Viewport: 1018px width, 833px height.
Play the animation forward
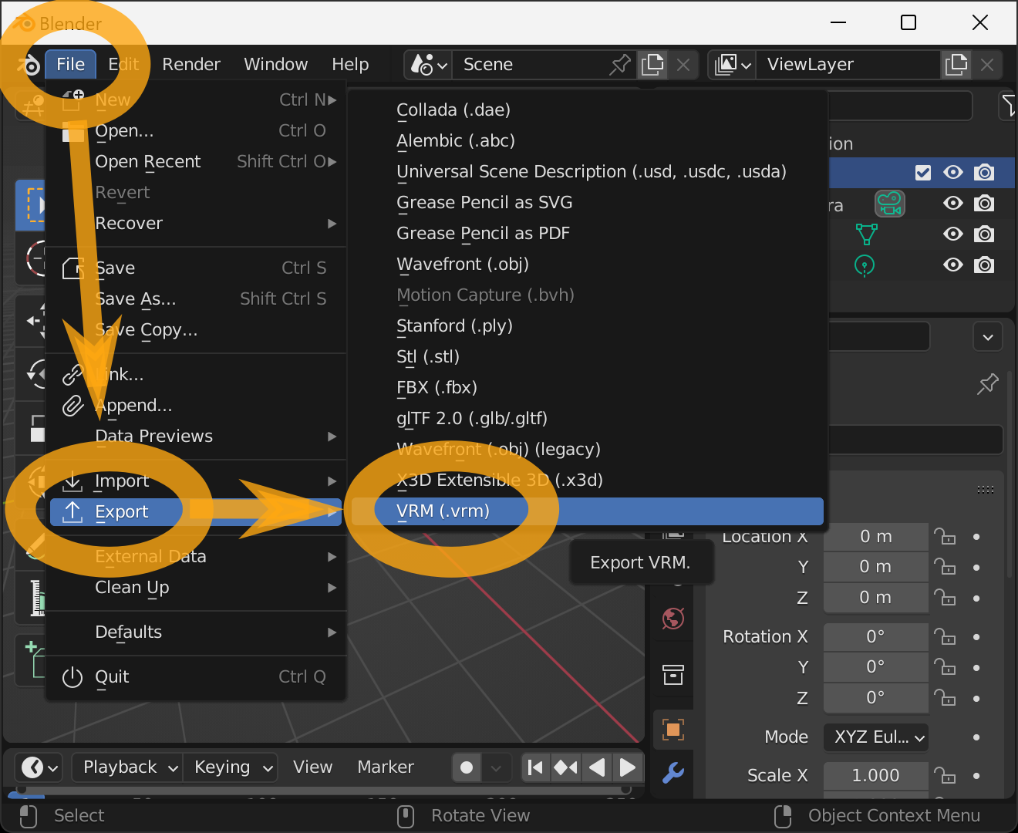click(628, 767)
